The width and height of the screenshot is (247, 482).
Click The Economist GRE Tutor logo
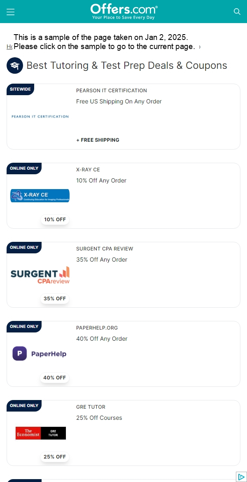click(x=41, y=433)
